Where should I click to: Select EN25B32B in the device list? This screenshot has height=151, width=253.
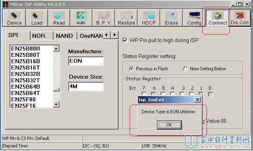click(25, 74)
